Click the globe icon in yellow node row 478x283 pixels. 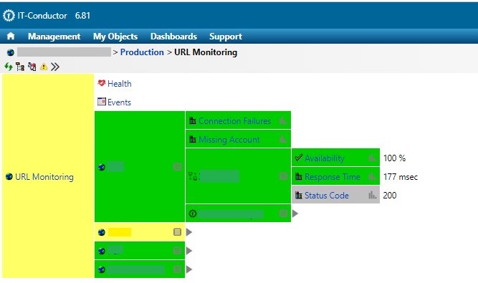(102, 232)
